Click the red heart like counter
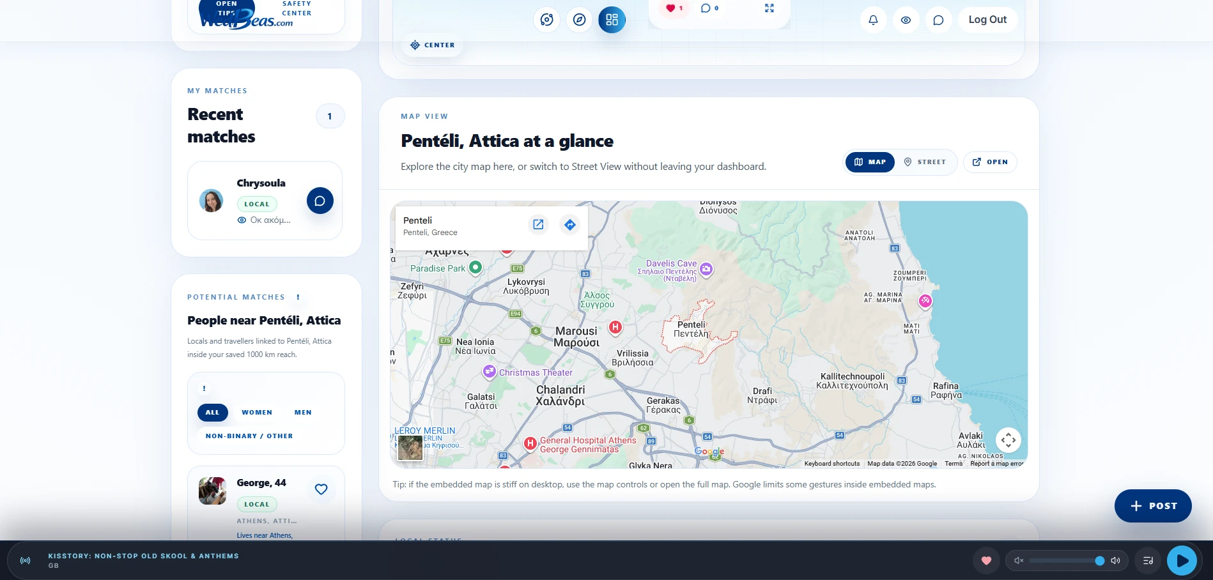The width and height of the screenshot is (1213, 580). (x=674, y=8)
